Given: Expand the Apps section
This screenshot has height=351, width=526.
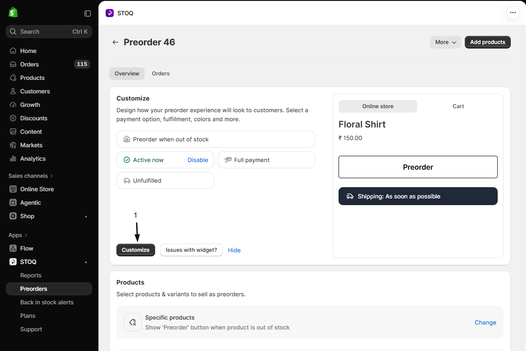Looking at the screenshot, I should (18, 235).
